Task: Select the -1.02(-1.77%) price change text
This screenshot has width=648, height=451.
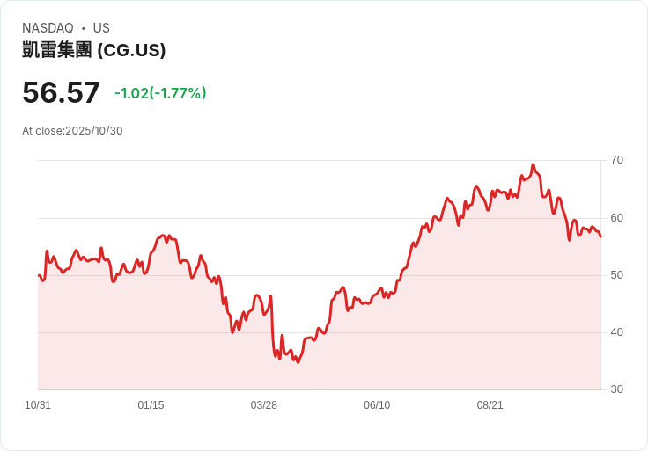Action: click(x=160, y=93)
